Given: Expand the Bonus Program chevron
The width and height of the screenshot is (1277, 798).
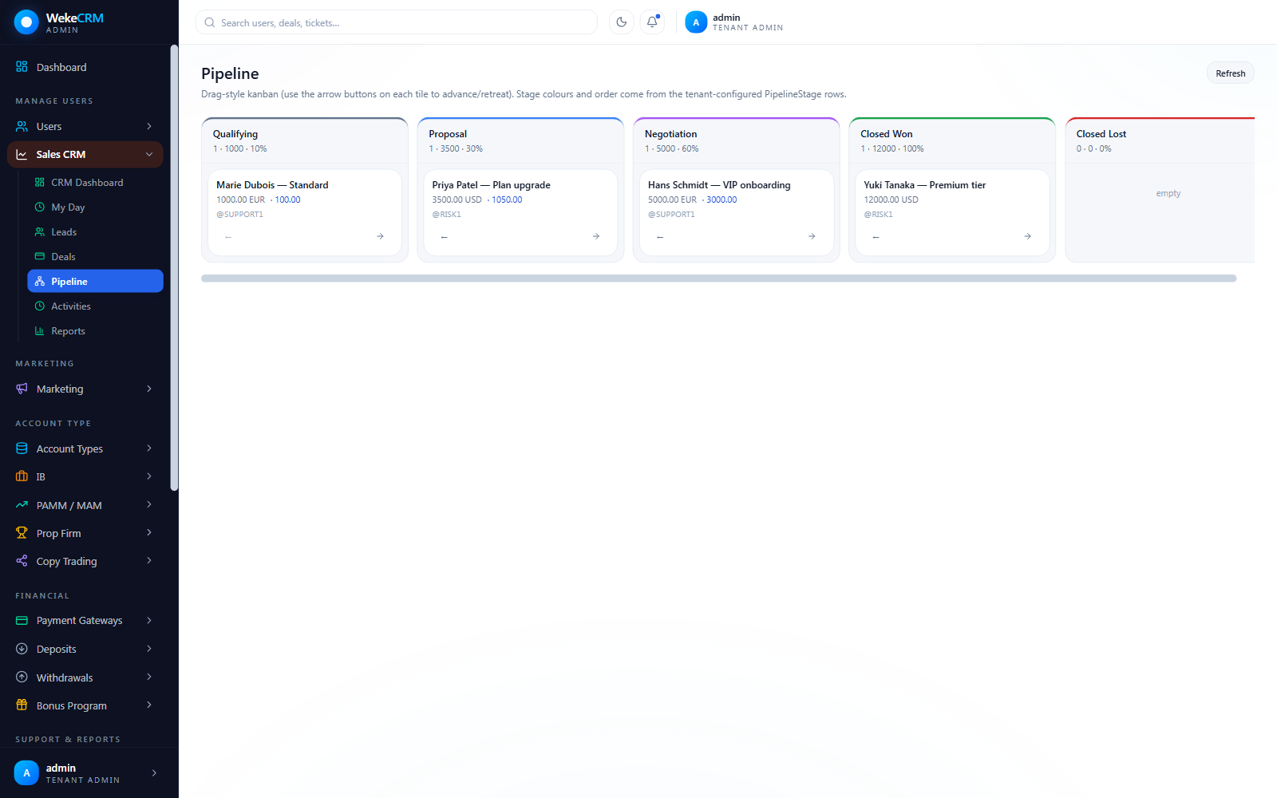Looking at the screenshot, I should click(x=149, y=705).
